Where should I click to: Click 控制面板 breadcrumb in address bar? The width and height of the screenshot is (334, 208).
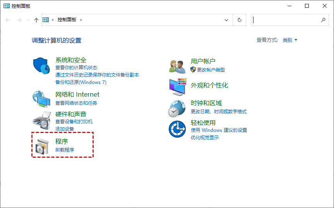(67, 20)
